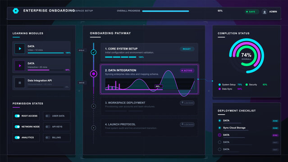Click the "LEARNING MODULES" panel heading

[x=28, y=33]
